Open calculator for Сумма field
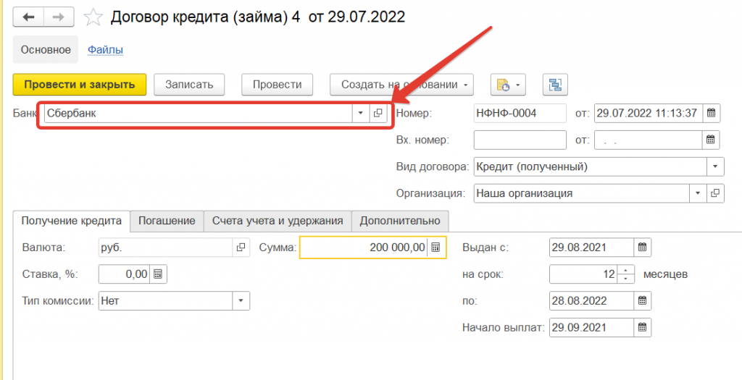Image resolution: width=742 pixels, height=380 pixels. [435, 248]
